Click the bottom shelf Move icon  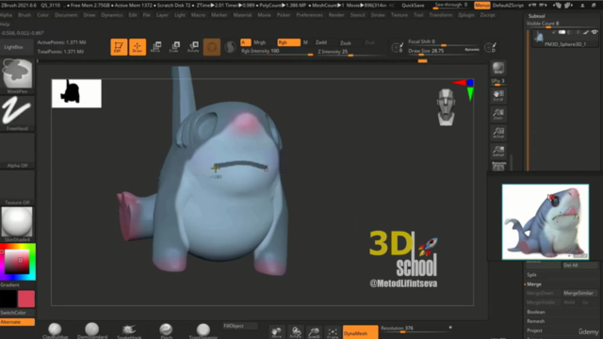[276, 332]
